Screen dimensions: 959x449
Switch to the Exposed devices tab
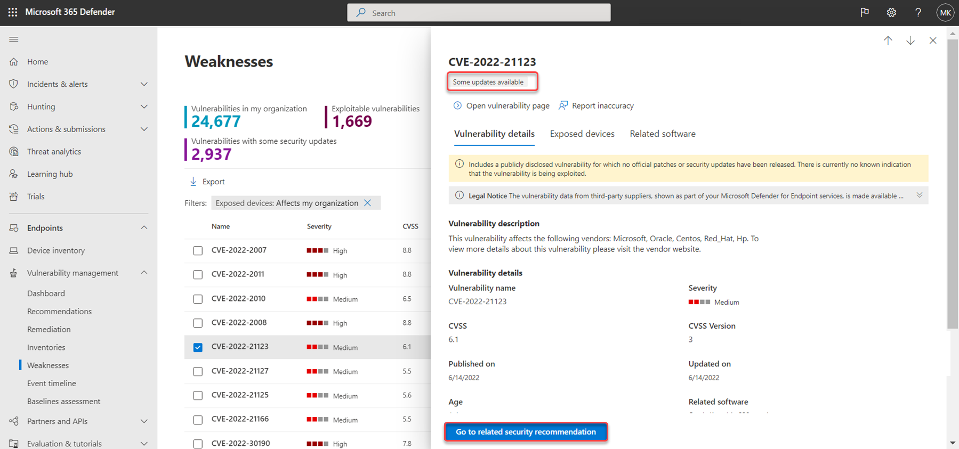click(x=582, y=134)
